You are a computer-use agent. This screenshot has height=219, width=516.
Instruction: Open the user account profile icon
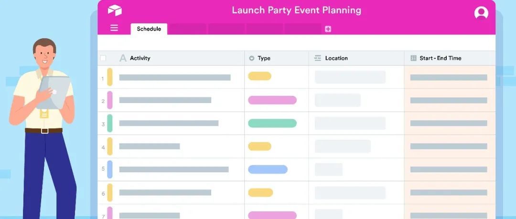(481, 13)
